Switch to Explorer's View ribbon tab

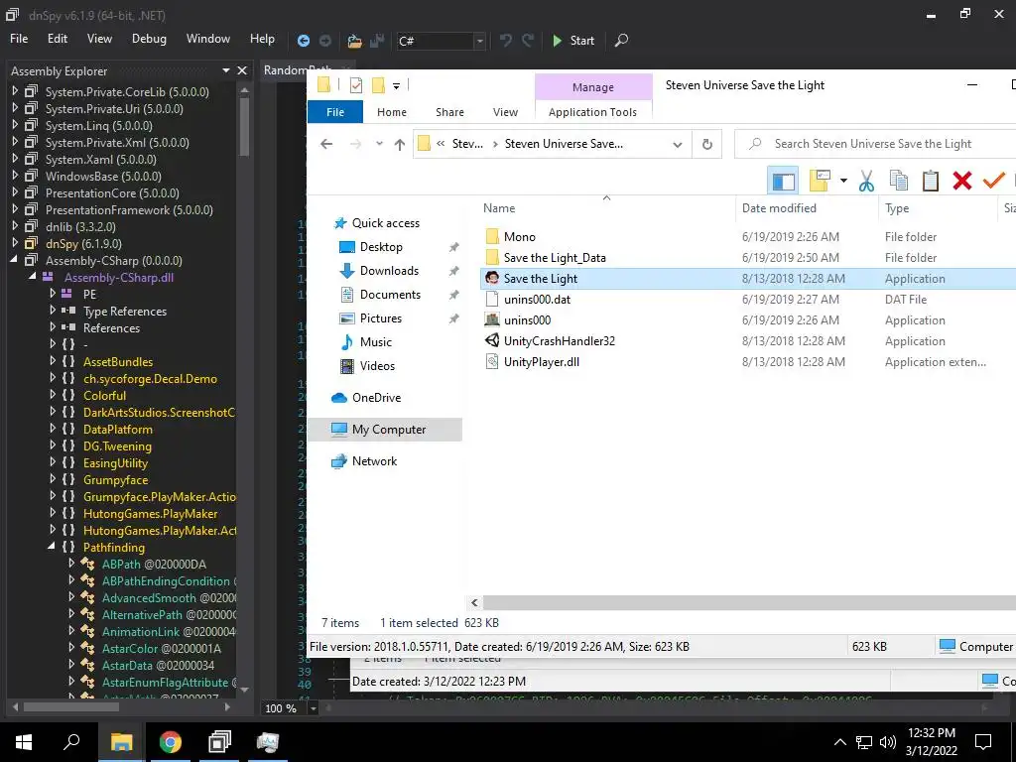click(505, 112)
